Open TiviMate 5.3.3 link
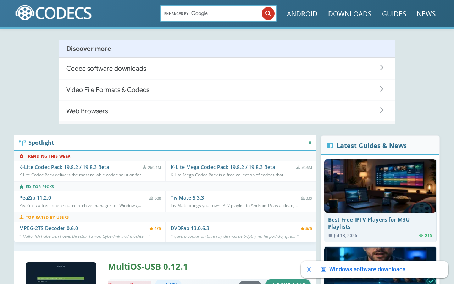Image resolution: width=454 pixels, height=284 pixels. 187,198
